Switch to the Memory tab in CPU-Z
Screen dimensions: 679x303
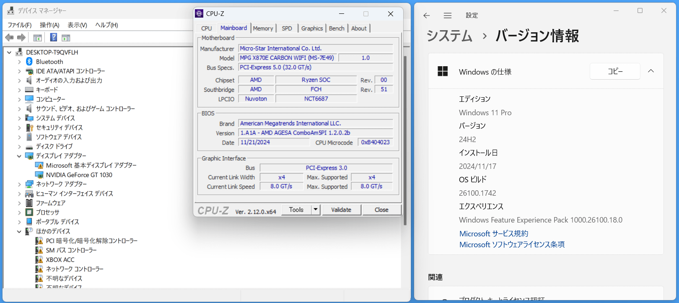tap(263, 28)
